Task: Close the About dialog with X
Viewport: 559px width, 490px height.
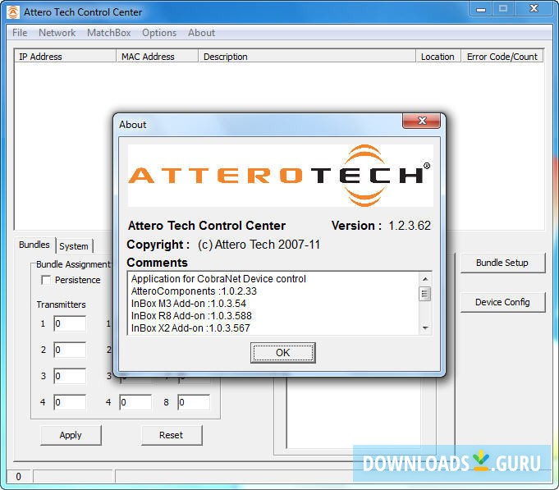Action: click(421, 121)
